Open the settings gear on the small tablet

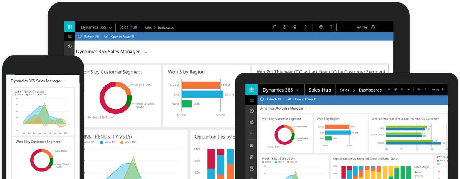coord(419,90)
